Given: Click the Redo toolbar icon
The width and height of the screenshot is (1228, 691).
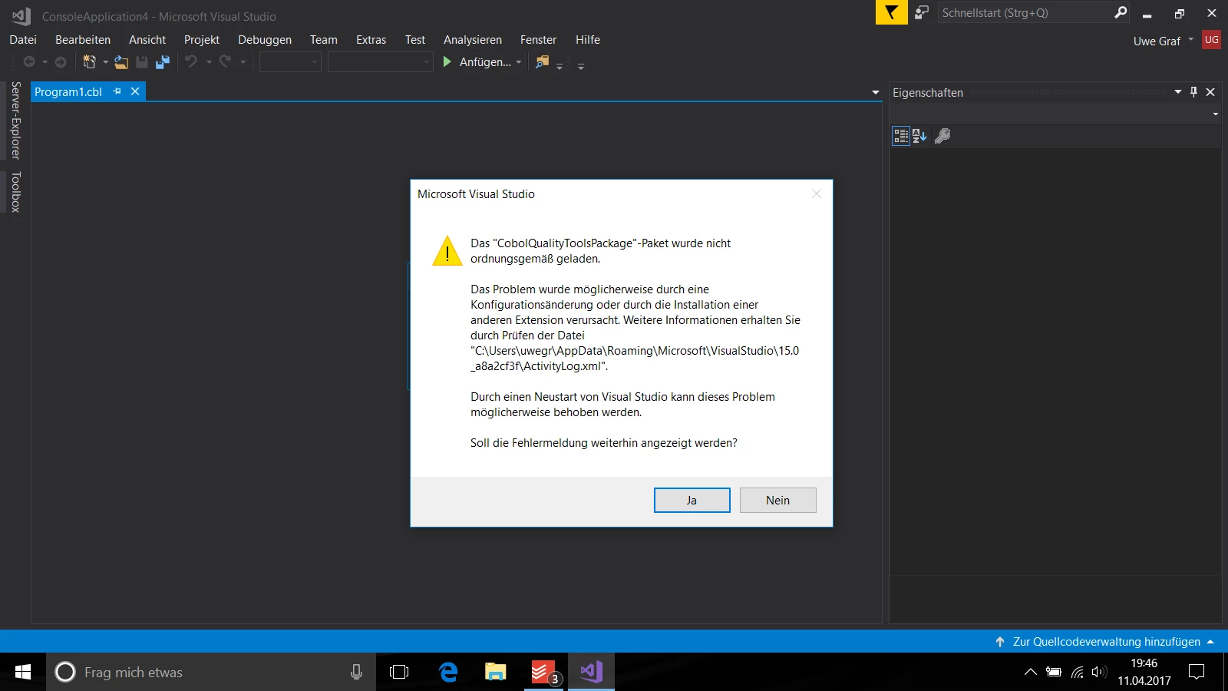Looking at the screenshot, I should click(225, 62).
